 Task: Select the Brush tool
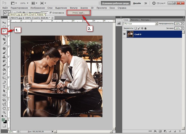[4, 53]
